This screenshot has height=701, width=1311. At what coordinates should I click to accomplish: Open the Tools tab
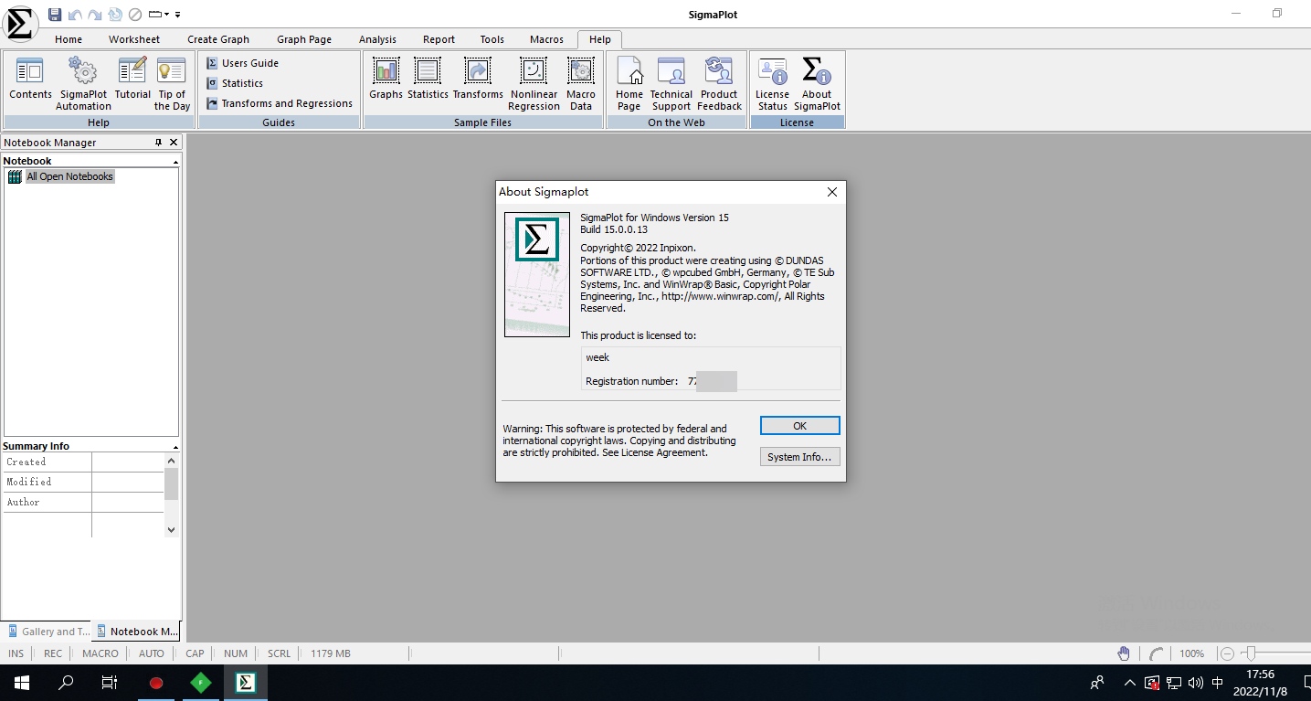point(492,39)
